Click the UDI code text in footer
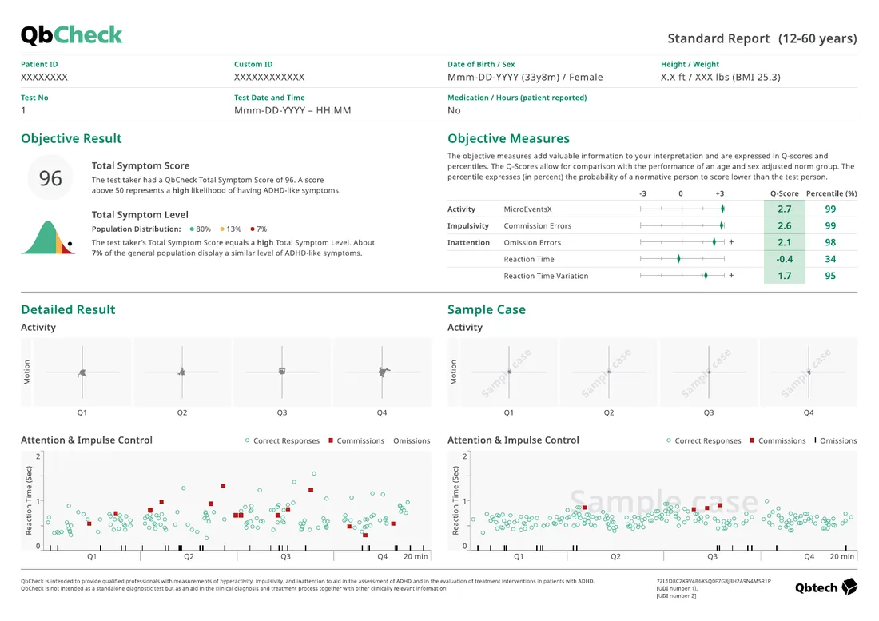Image resolution: width=879 pixels, height=621 pixels. (x=714, y=581)
